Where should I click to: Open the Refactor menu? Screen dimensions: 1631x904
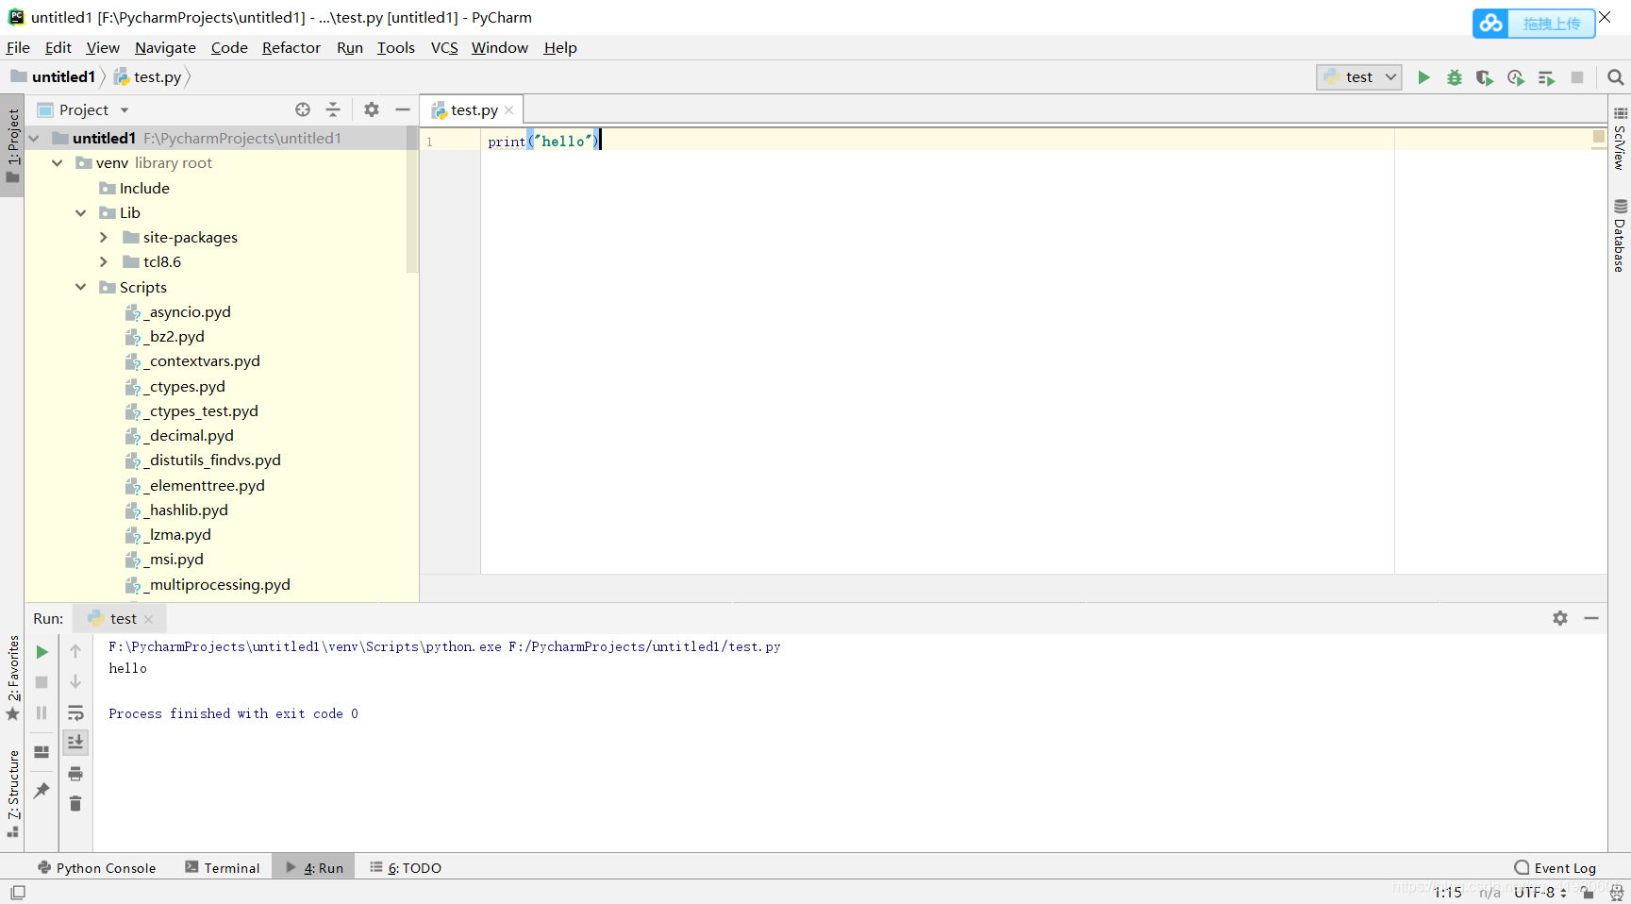point(291,47)
